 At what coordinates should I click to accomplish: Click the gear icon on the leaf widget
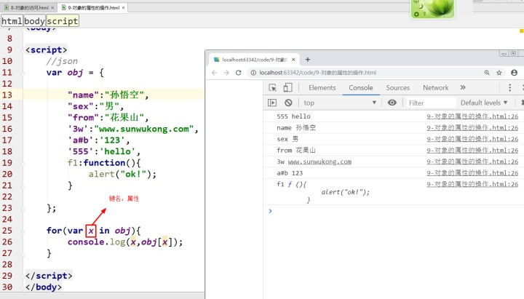[416, 14]
